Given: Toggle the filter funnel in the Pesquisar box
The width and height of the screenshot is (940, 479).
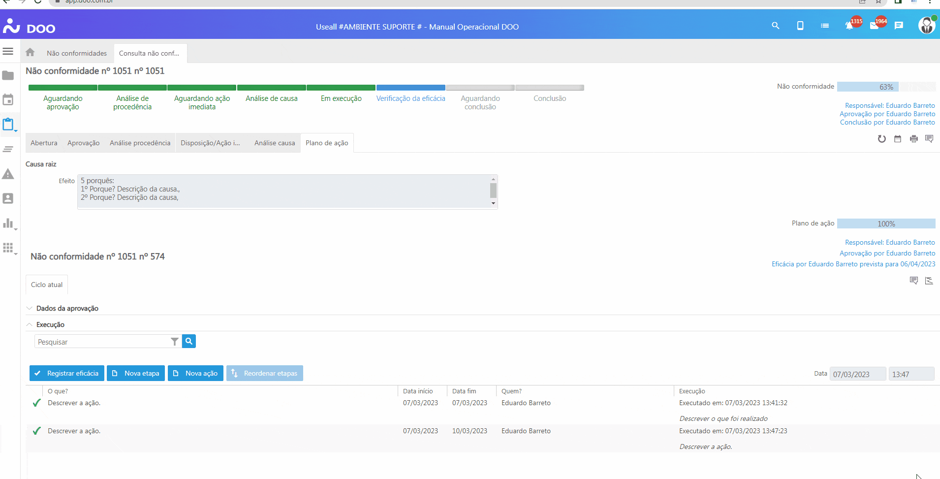Looking at the screenshot, I should pos(174,342).
